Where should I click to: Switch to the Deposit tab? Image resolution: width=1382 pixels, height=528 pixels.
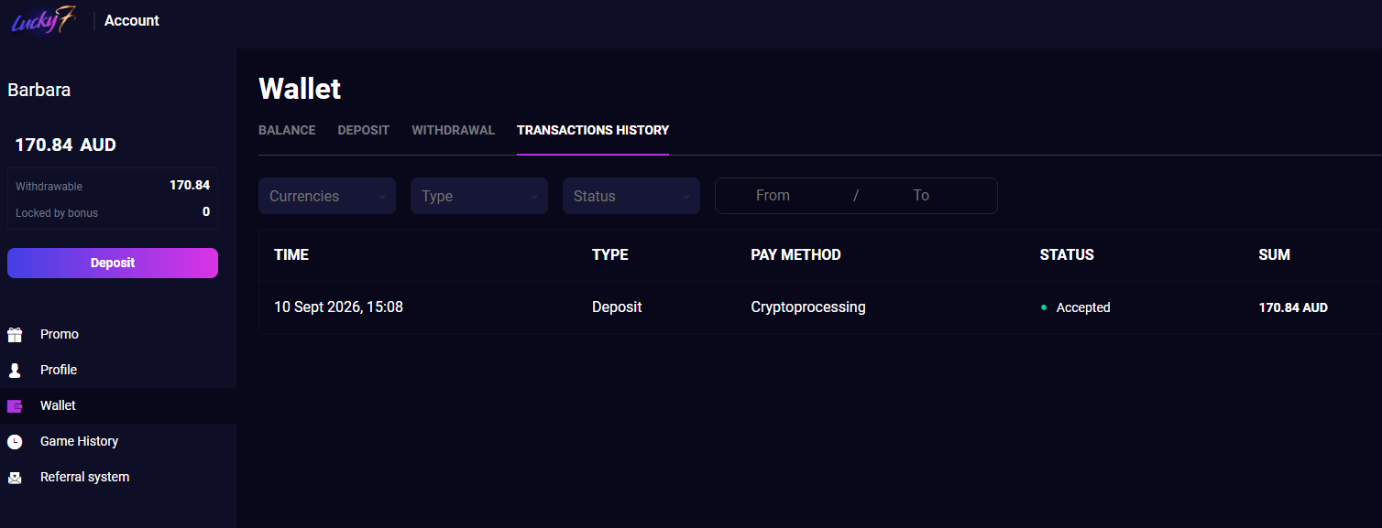364,130
